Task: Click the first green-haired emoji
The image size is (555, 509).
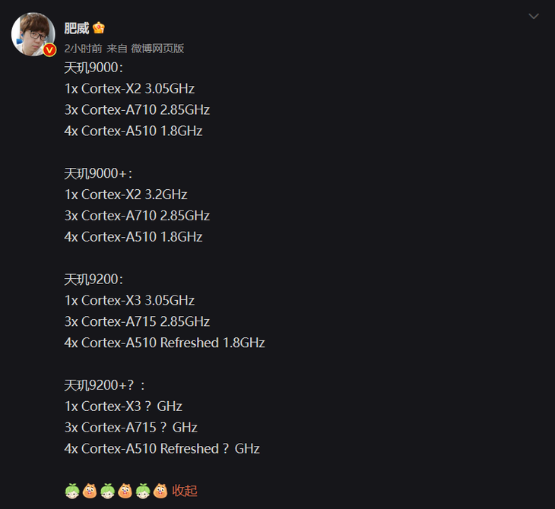Action: point(72,491)
